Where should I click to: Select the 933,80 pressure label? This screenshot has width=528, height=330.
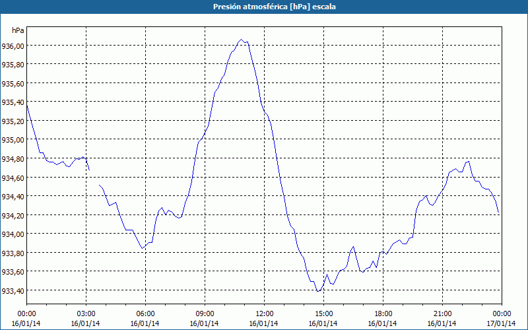pos(13,253)
